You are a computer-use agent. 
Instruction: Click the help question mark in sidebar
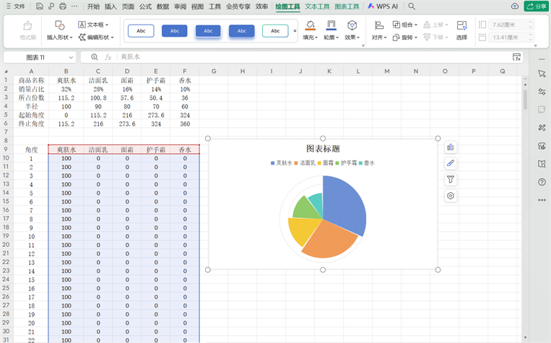tap(542, 182)
